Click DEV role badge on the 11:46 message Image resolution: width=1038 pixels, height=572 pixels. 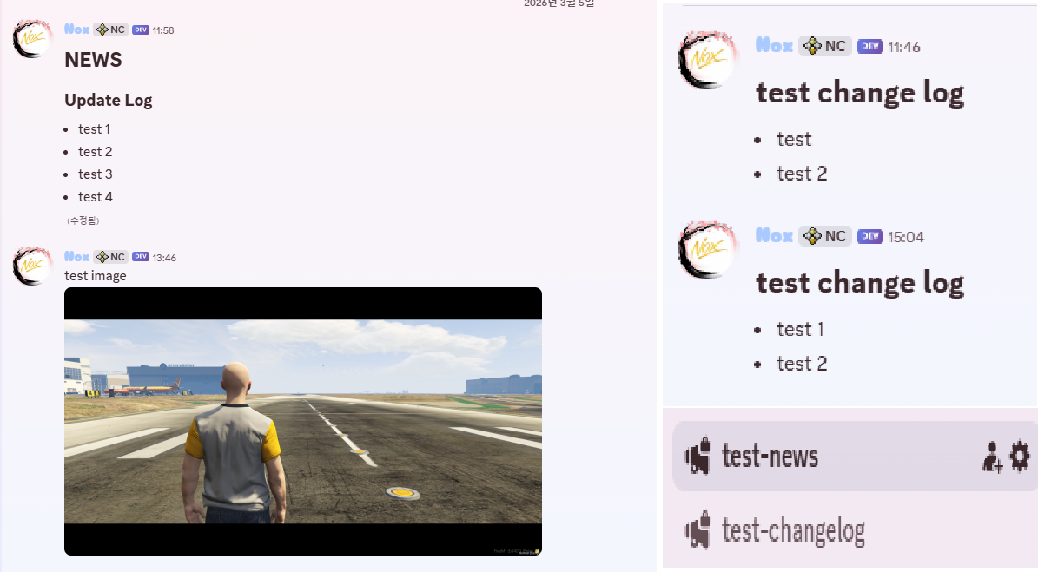click(x=869, y=46)
